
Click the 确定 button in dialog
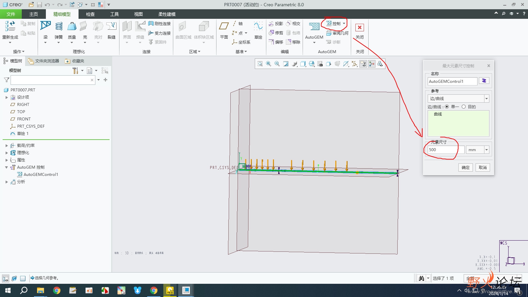point(466,167)
